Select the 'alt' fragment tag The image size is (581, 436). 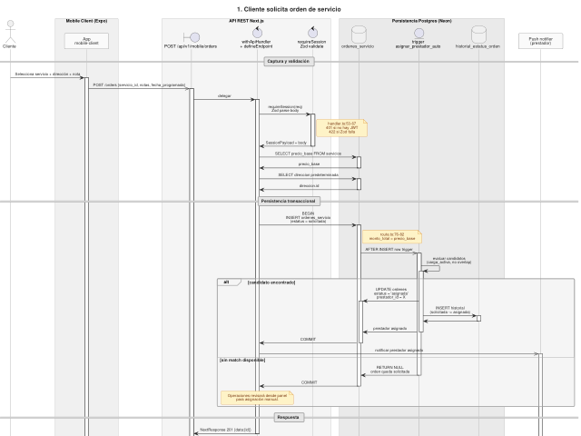click(x=226, y=282)
